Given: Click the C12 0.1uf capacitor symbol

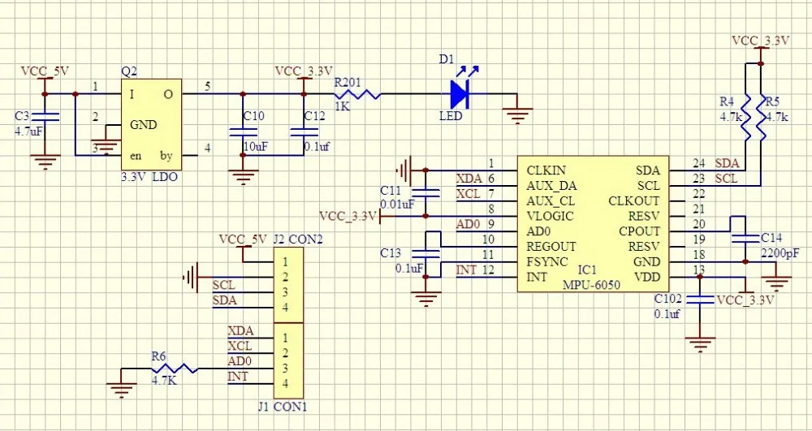Looking at the screenshot, I should pos(302,133).
